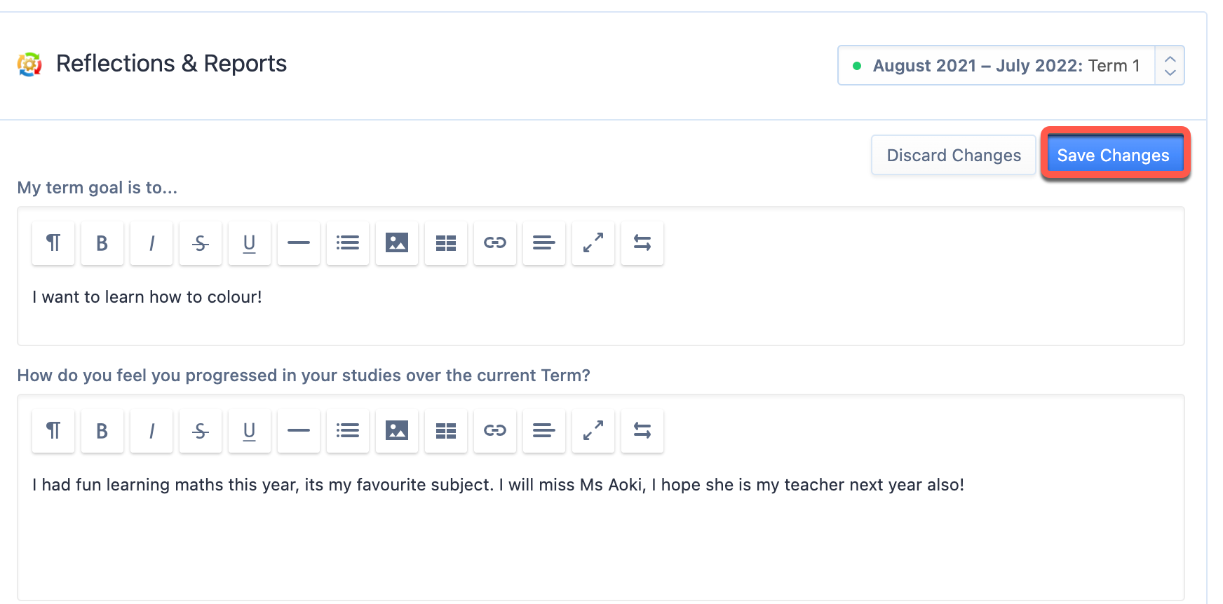Click the term selector up/down chevrons
This screenshot has height=604, width=1223.
click(x=1170, y=65)
